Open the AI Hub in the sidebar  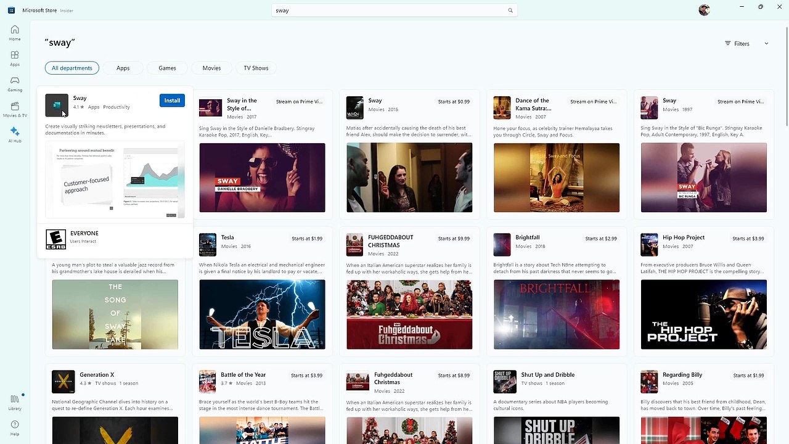[x=15, y=134]
